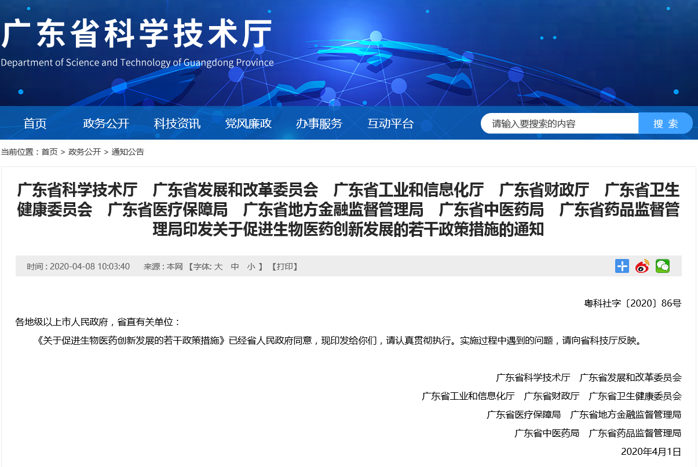The image size is (698, 467).
Task: Click 政务公开 breadcrumb link
Action: (x=85, y=152)
